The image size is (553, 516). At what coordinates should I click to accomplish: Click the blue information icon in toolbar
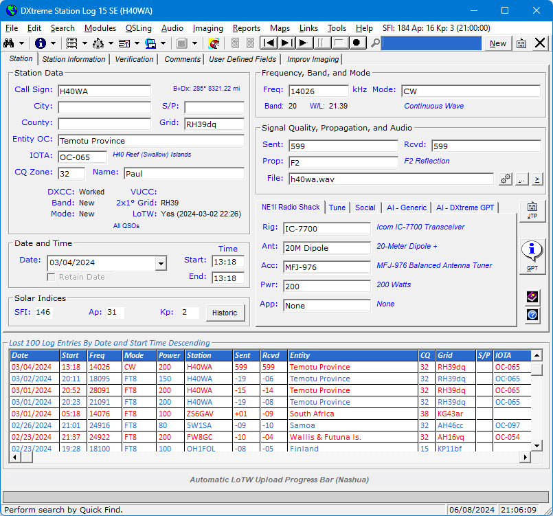click(41, 43)
